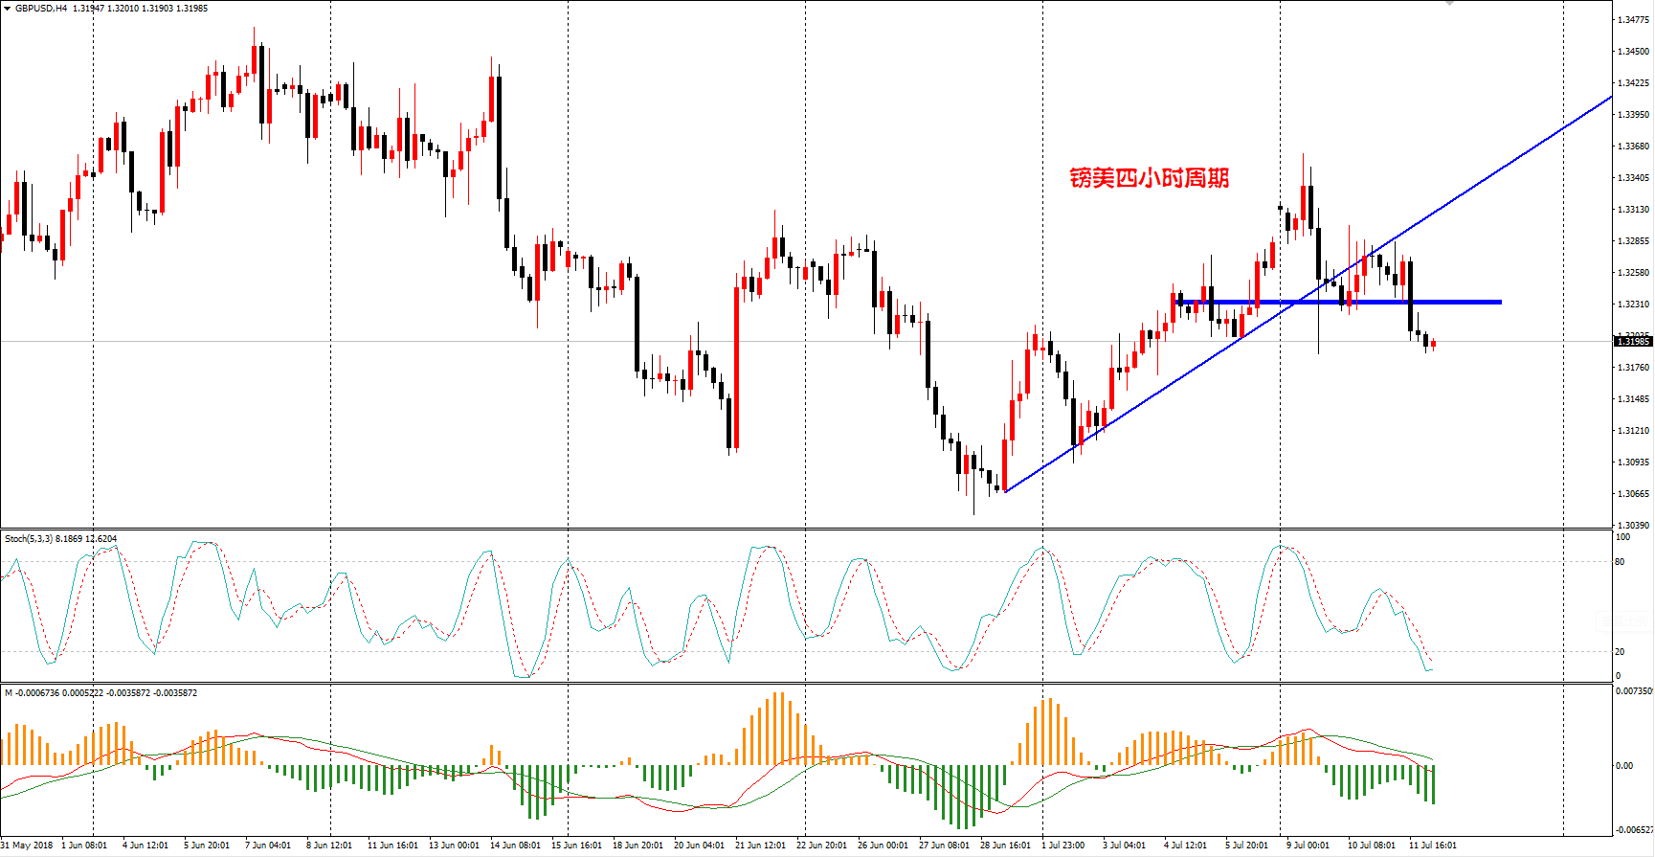Click the 1.33130 price axis label
The height and width of the screenshot is (857, 1655).
pos(1633,210)
